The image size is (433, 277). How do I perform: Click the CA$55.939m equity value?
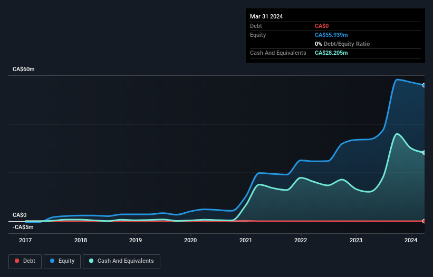pos(331,35)
